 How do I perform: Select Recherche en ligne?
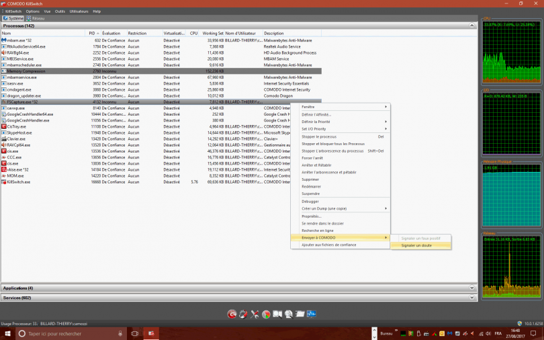click(341, 230)
